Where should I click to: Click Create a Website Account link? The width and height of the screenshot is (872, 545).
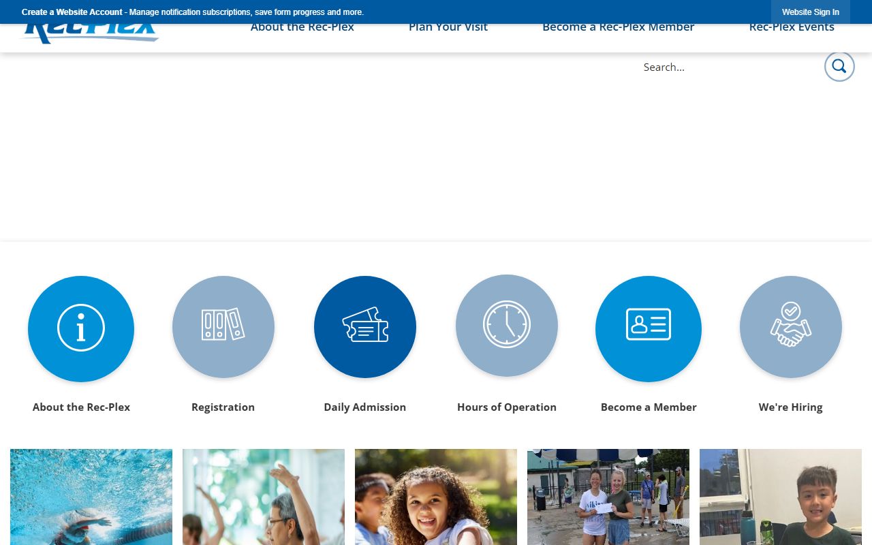pyautogui.click(x=72, y=12)
